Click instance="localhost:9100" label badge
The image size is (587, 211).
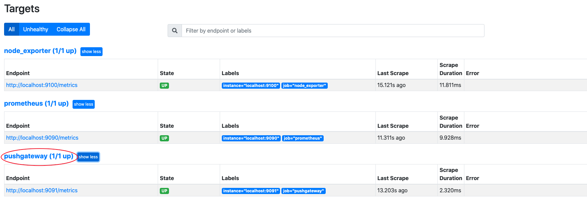[251, 86]
